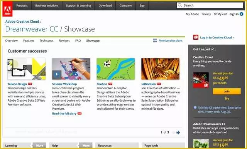Screen dimensions: 247x149
Task: Open the Yoohoo cow map thumbnail
Action: [116, 69]
